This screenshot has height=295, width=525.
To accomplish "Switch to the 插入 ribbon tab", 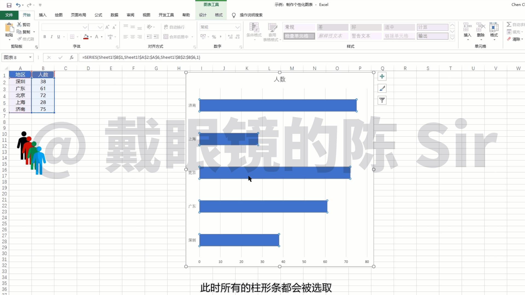I will click(42, 15).
